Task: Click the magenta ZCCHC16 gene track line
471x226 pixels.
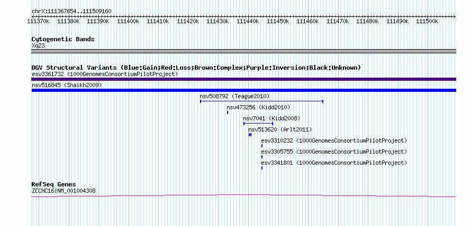Action: 243,195
